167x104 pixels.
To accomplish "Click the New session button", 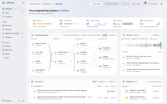I will [96, 4].
